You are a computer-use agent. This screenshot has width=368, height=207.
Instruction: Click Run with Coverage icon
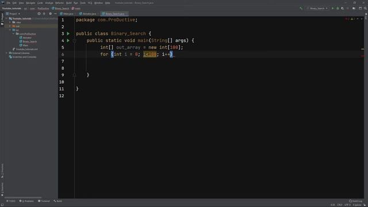[x=343, y=8]
